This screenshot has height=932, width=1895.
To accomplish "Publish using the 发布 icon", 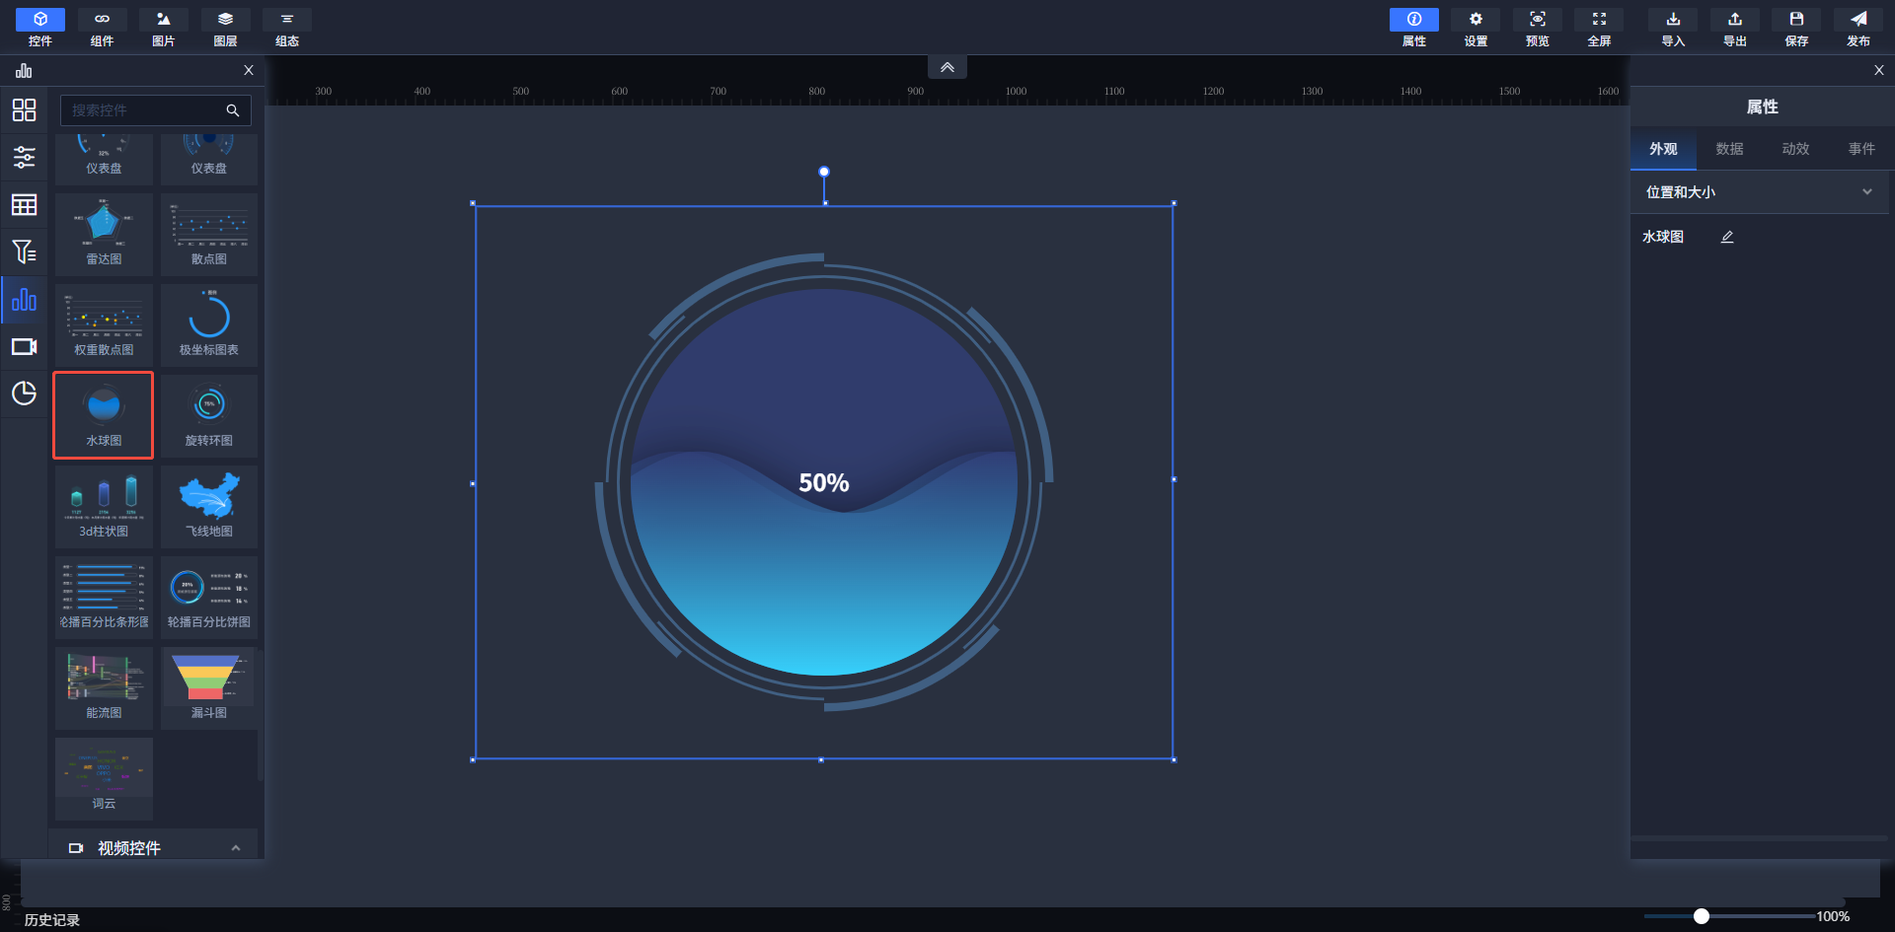I will [1857, 27].
